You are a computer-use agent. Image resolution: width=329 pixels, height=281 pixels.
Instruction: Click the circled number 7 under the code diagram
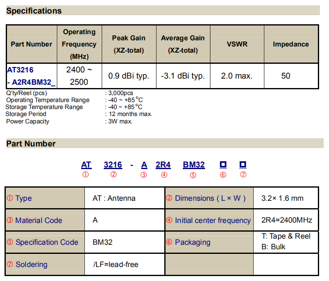point(243,174)
